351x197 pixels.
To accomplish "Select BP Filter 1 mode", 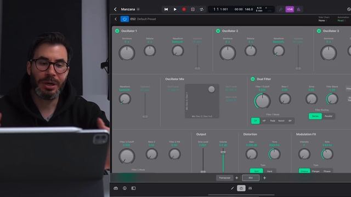I will coord(290,120).
